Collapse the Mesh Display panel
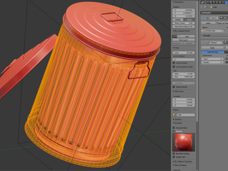 click(x=173, y=165)
